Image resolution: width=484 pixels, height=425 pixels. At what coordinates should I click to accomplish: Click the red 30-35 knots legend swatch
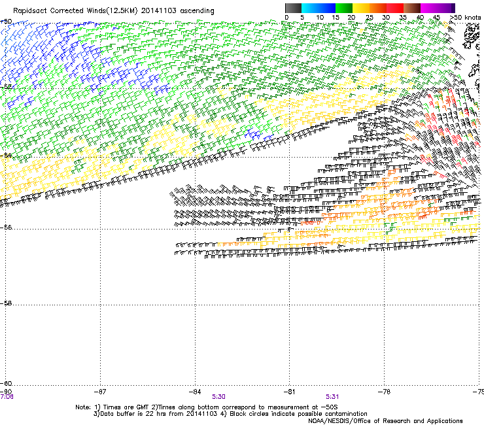click(395, 8)
